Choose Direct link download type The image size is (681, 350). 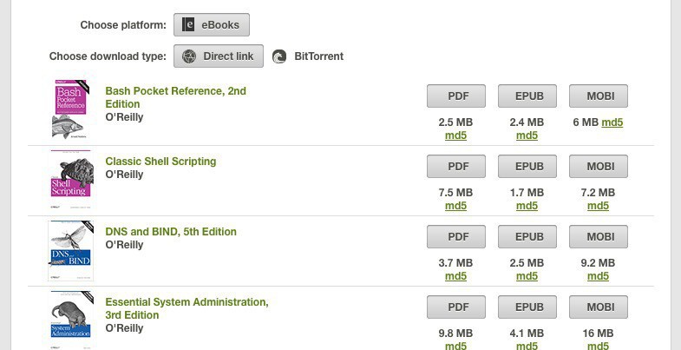coord(219,56)
